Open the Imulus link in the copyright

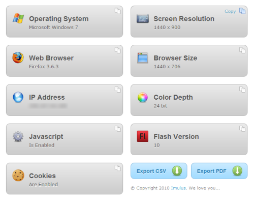tap(178, 188)
